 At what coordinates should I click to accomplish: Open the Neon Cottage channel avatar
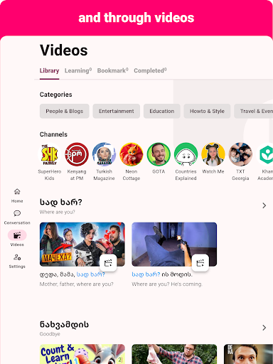click(132, 154)
